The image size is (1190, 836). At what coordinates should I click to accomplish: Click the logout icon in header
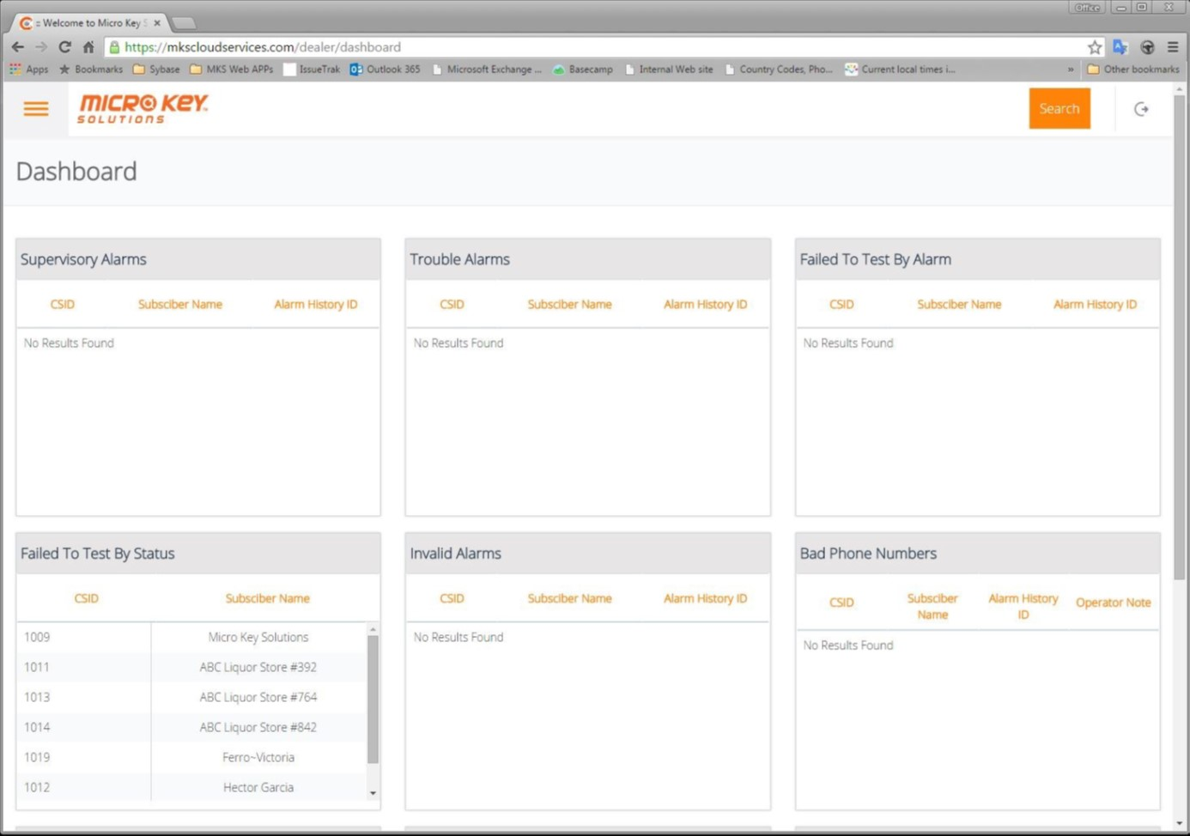[1141, 109]
